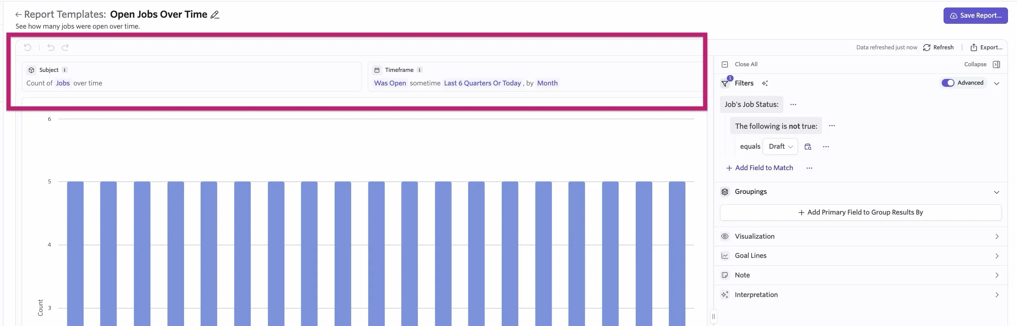Collapse the Groupings section chevron
Screen dimensions: 1017x326
[x=996, y=192]
